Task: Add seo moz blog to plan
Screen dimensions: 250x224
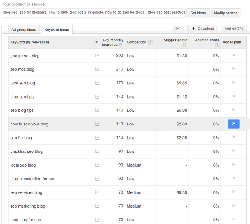Action: pyautogui.click(x=234, y=69)
